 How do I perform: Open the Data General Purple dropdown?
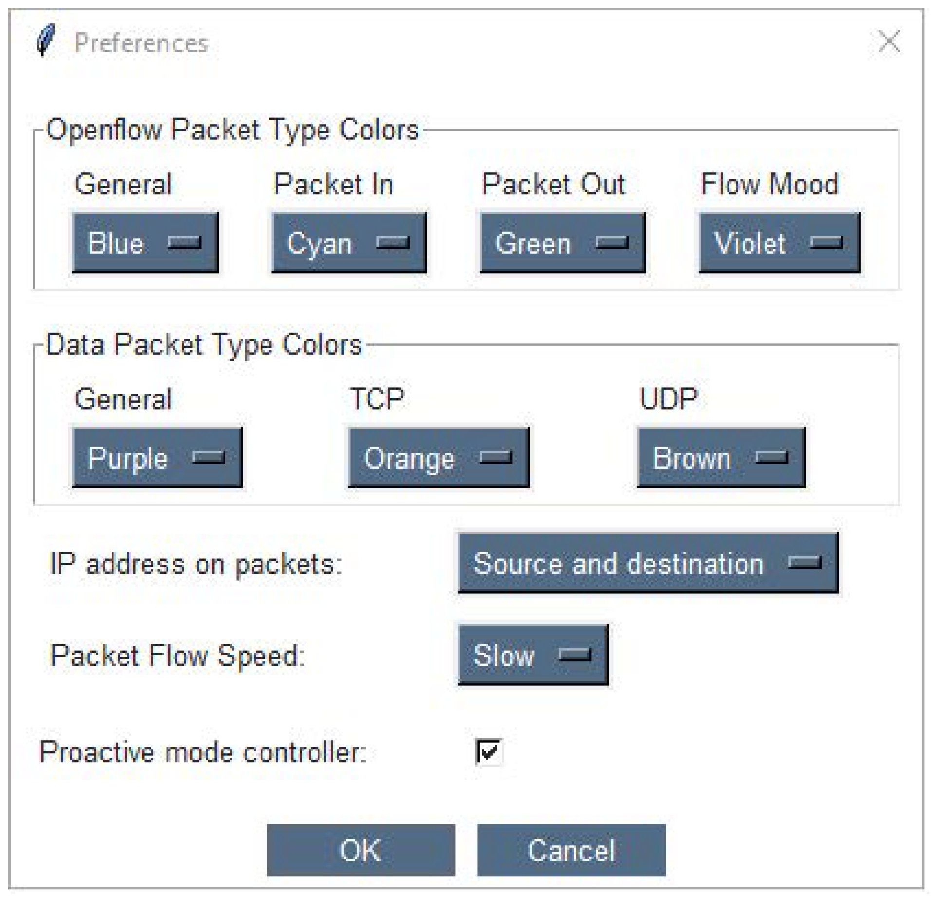coord(157,458)
